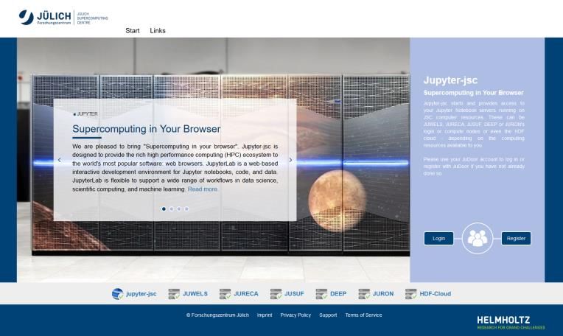Screen dimensions: 563x336
Task: Click the Register button
Action: click(x=516, y=238)
